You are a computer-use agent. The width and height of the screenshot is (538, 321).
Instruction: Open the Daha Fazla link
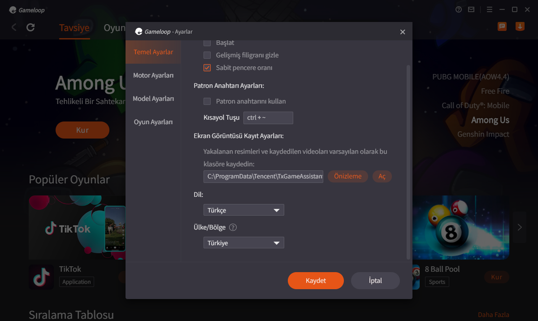click(x=494, y=315)
